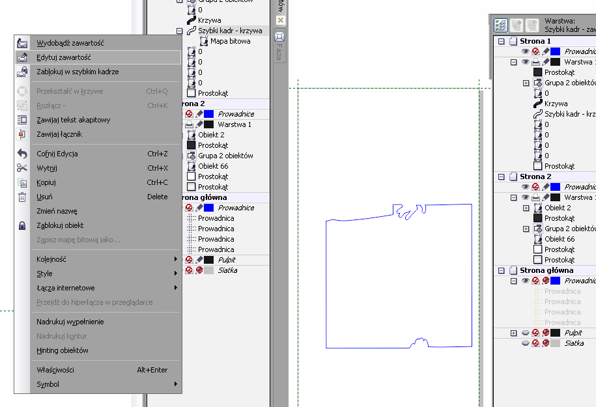
Task: Click printer icon of Strona 1 Warstwa 1
Action: click(535, 62)
